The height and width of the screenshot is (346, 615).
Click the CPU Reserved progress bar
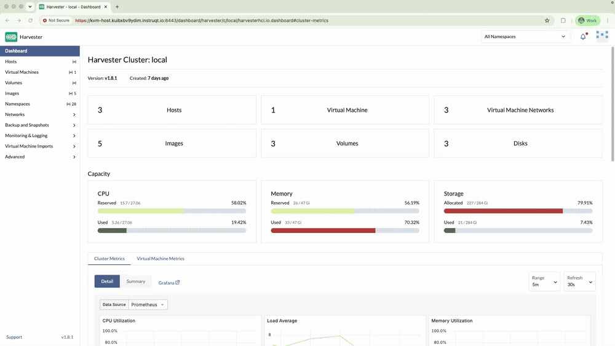(172, 211)
